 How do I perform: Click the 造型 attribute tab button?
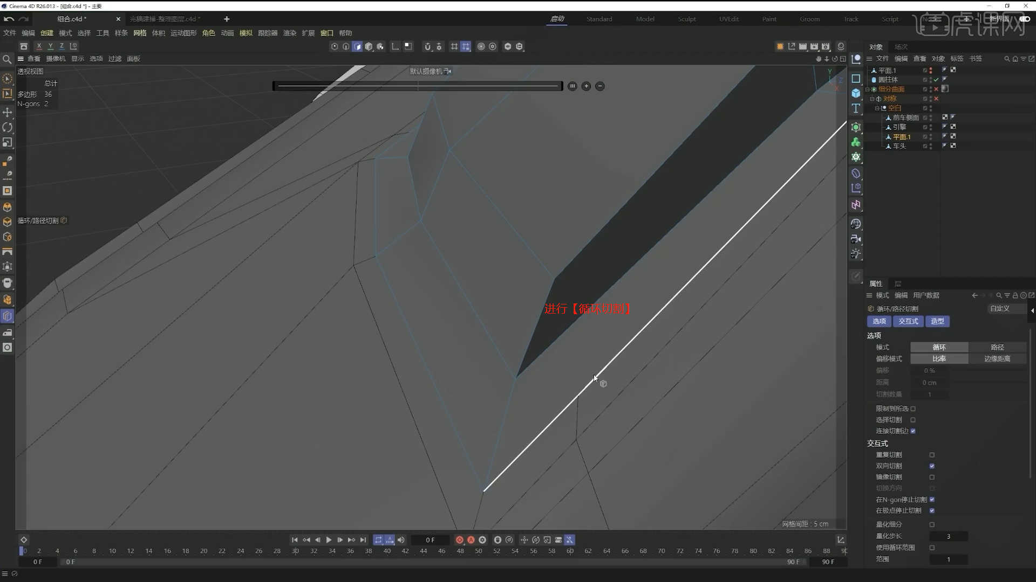pos(937,321)
